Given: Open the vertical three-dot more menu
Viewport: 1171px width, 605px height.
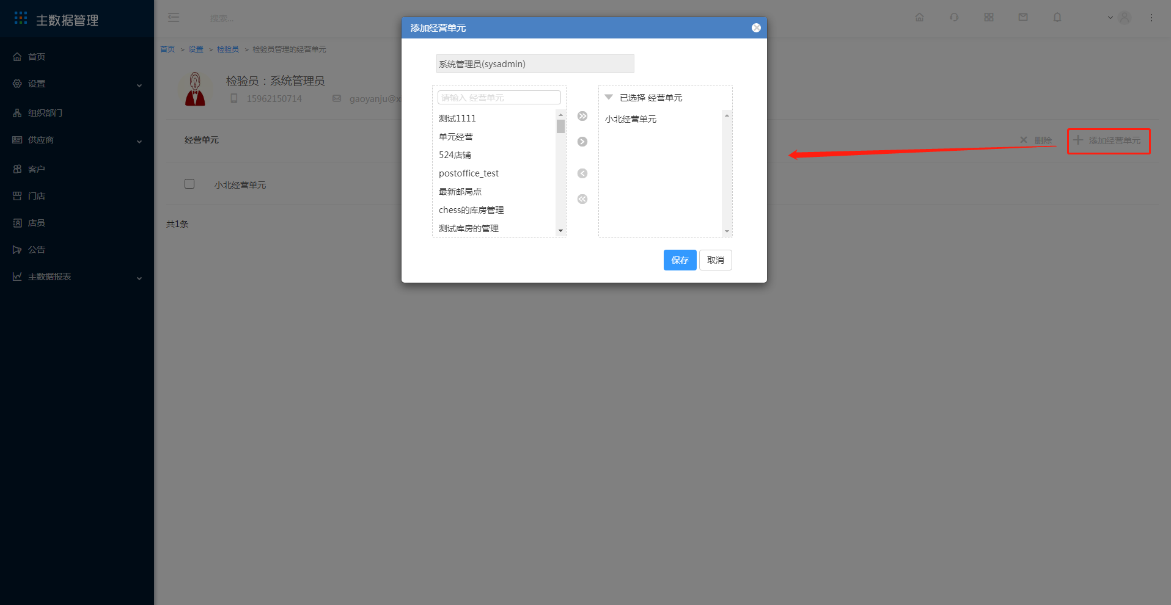Looking at the screenshot, I should (x=1151, y=18).
